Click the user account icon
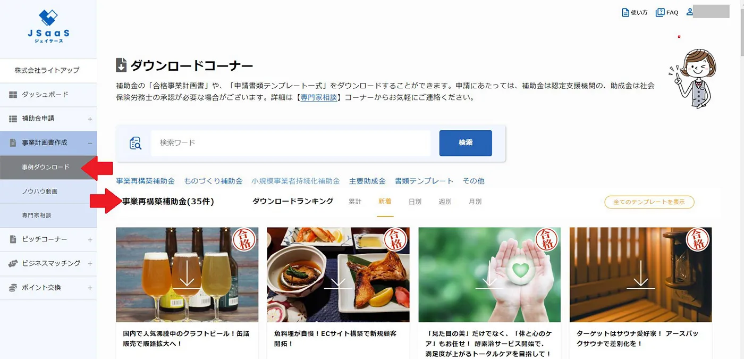Image resolution: width=744 pixels, height=359 pixels. (x=690, y=12)
